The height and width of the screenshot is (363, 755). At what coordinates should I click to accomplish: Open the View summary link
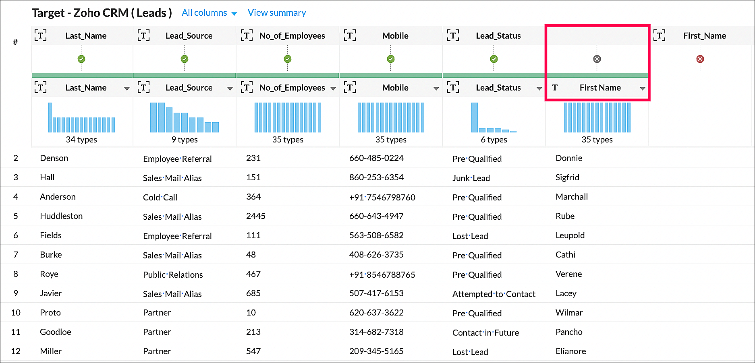[x=277, y=13]
